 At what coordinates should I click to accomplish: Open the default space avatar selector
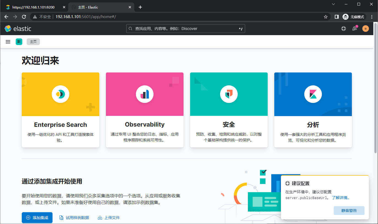click(19, 42)
